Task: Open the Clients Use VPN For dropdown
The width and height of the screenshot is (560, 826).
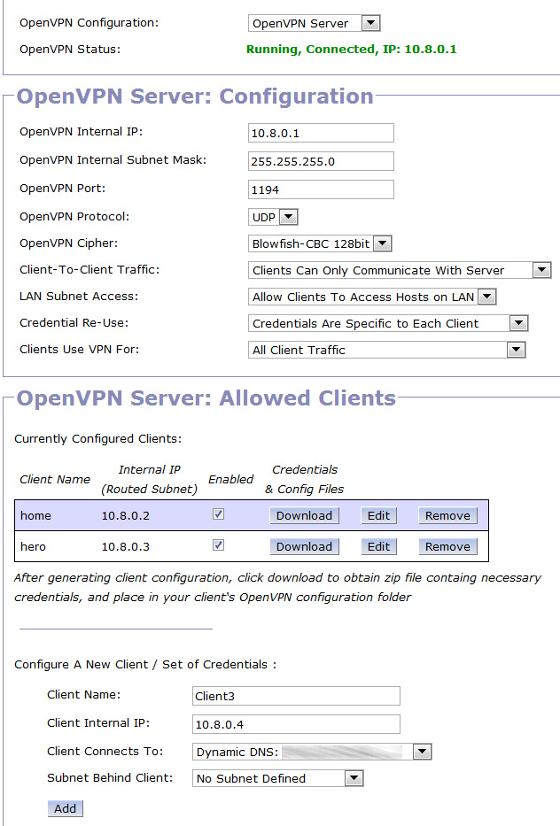Action: pos(387,350)
